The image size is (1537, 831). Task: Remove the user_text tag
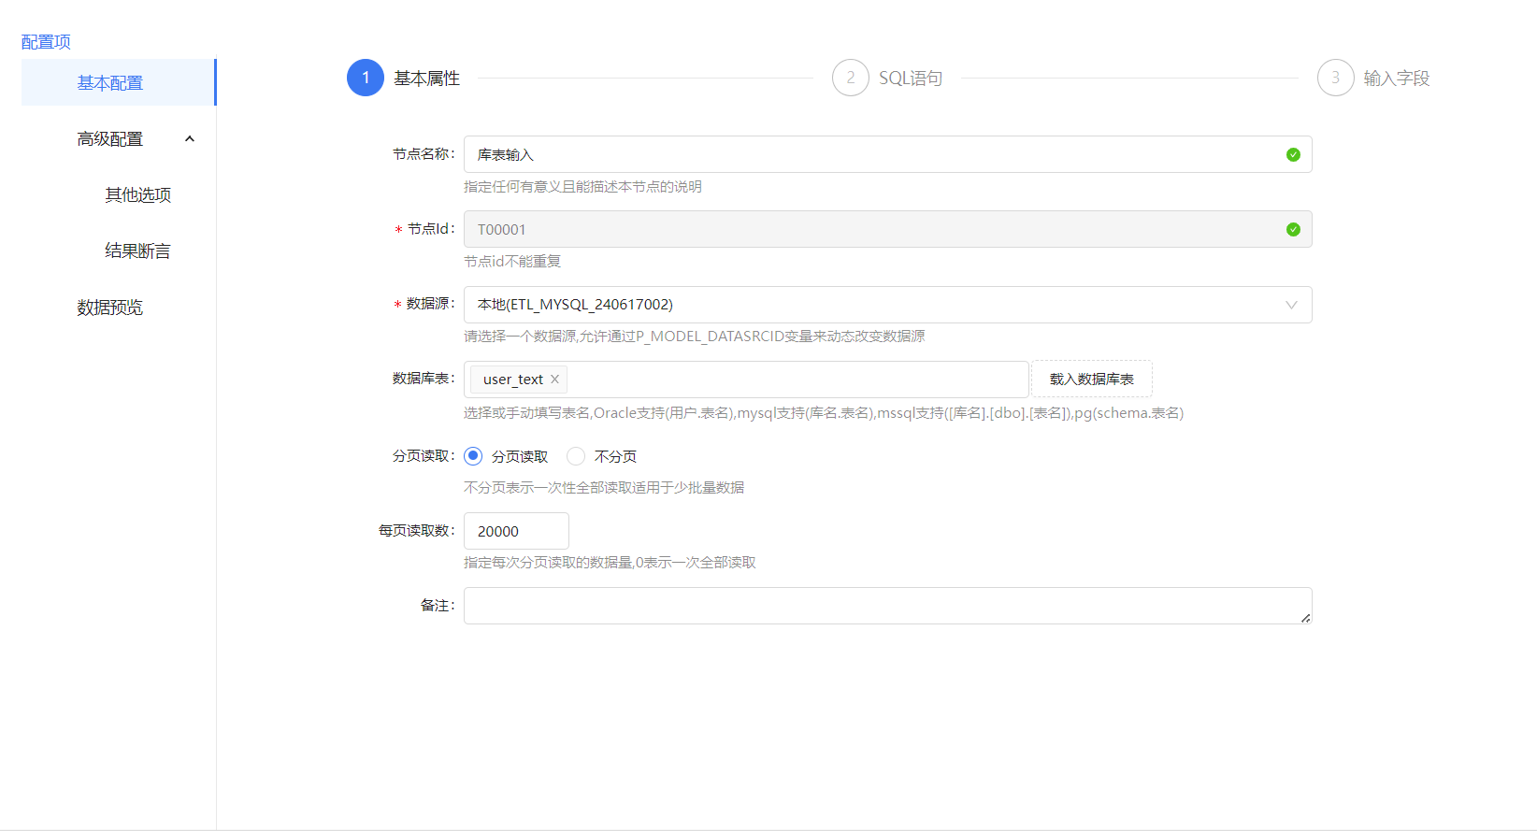pyautogui.click(x=554, y=379)
